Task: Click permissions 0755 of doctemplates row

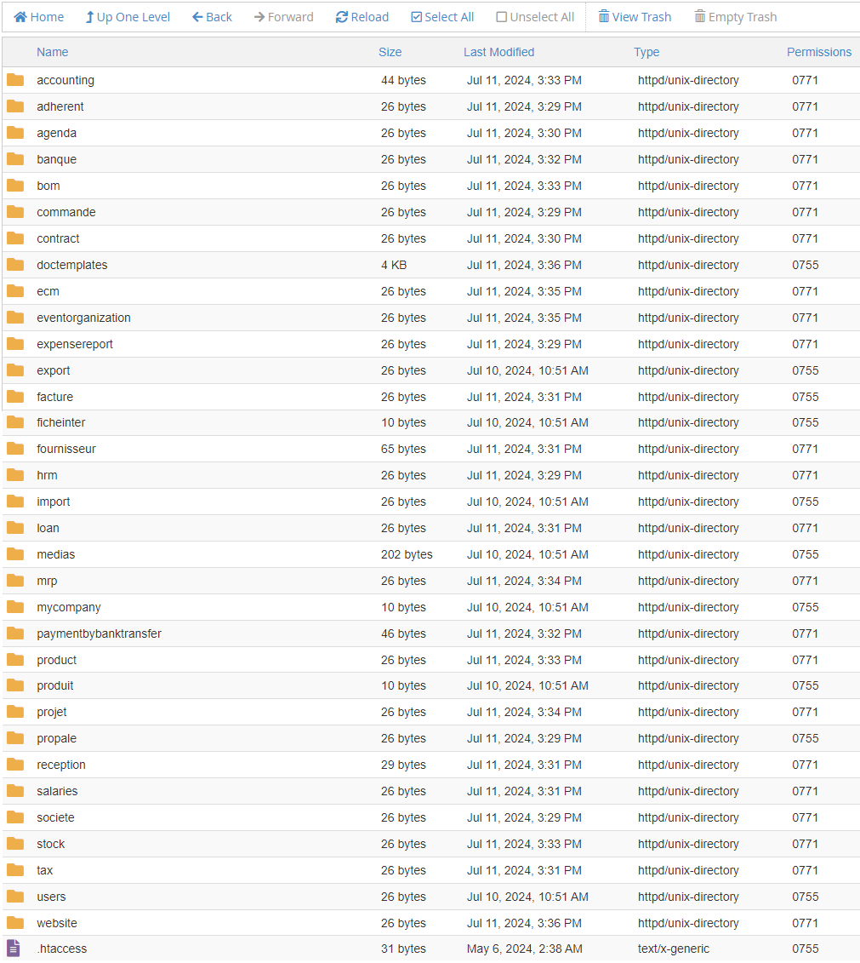Action: tap(805, 266)
